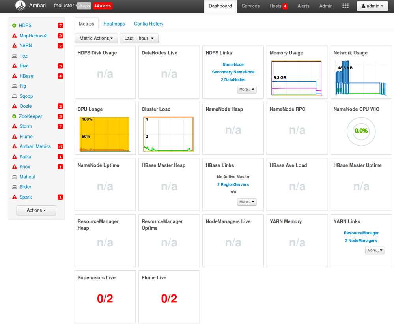Open the 2 RegionServers link

[x=233, y=184]
